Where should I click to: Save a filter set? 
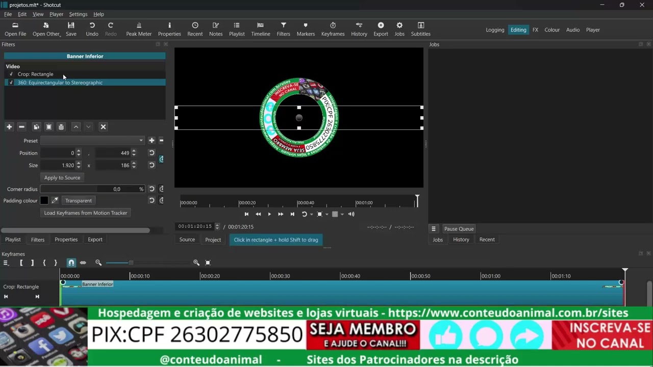click(x=61, y=127)
